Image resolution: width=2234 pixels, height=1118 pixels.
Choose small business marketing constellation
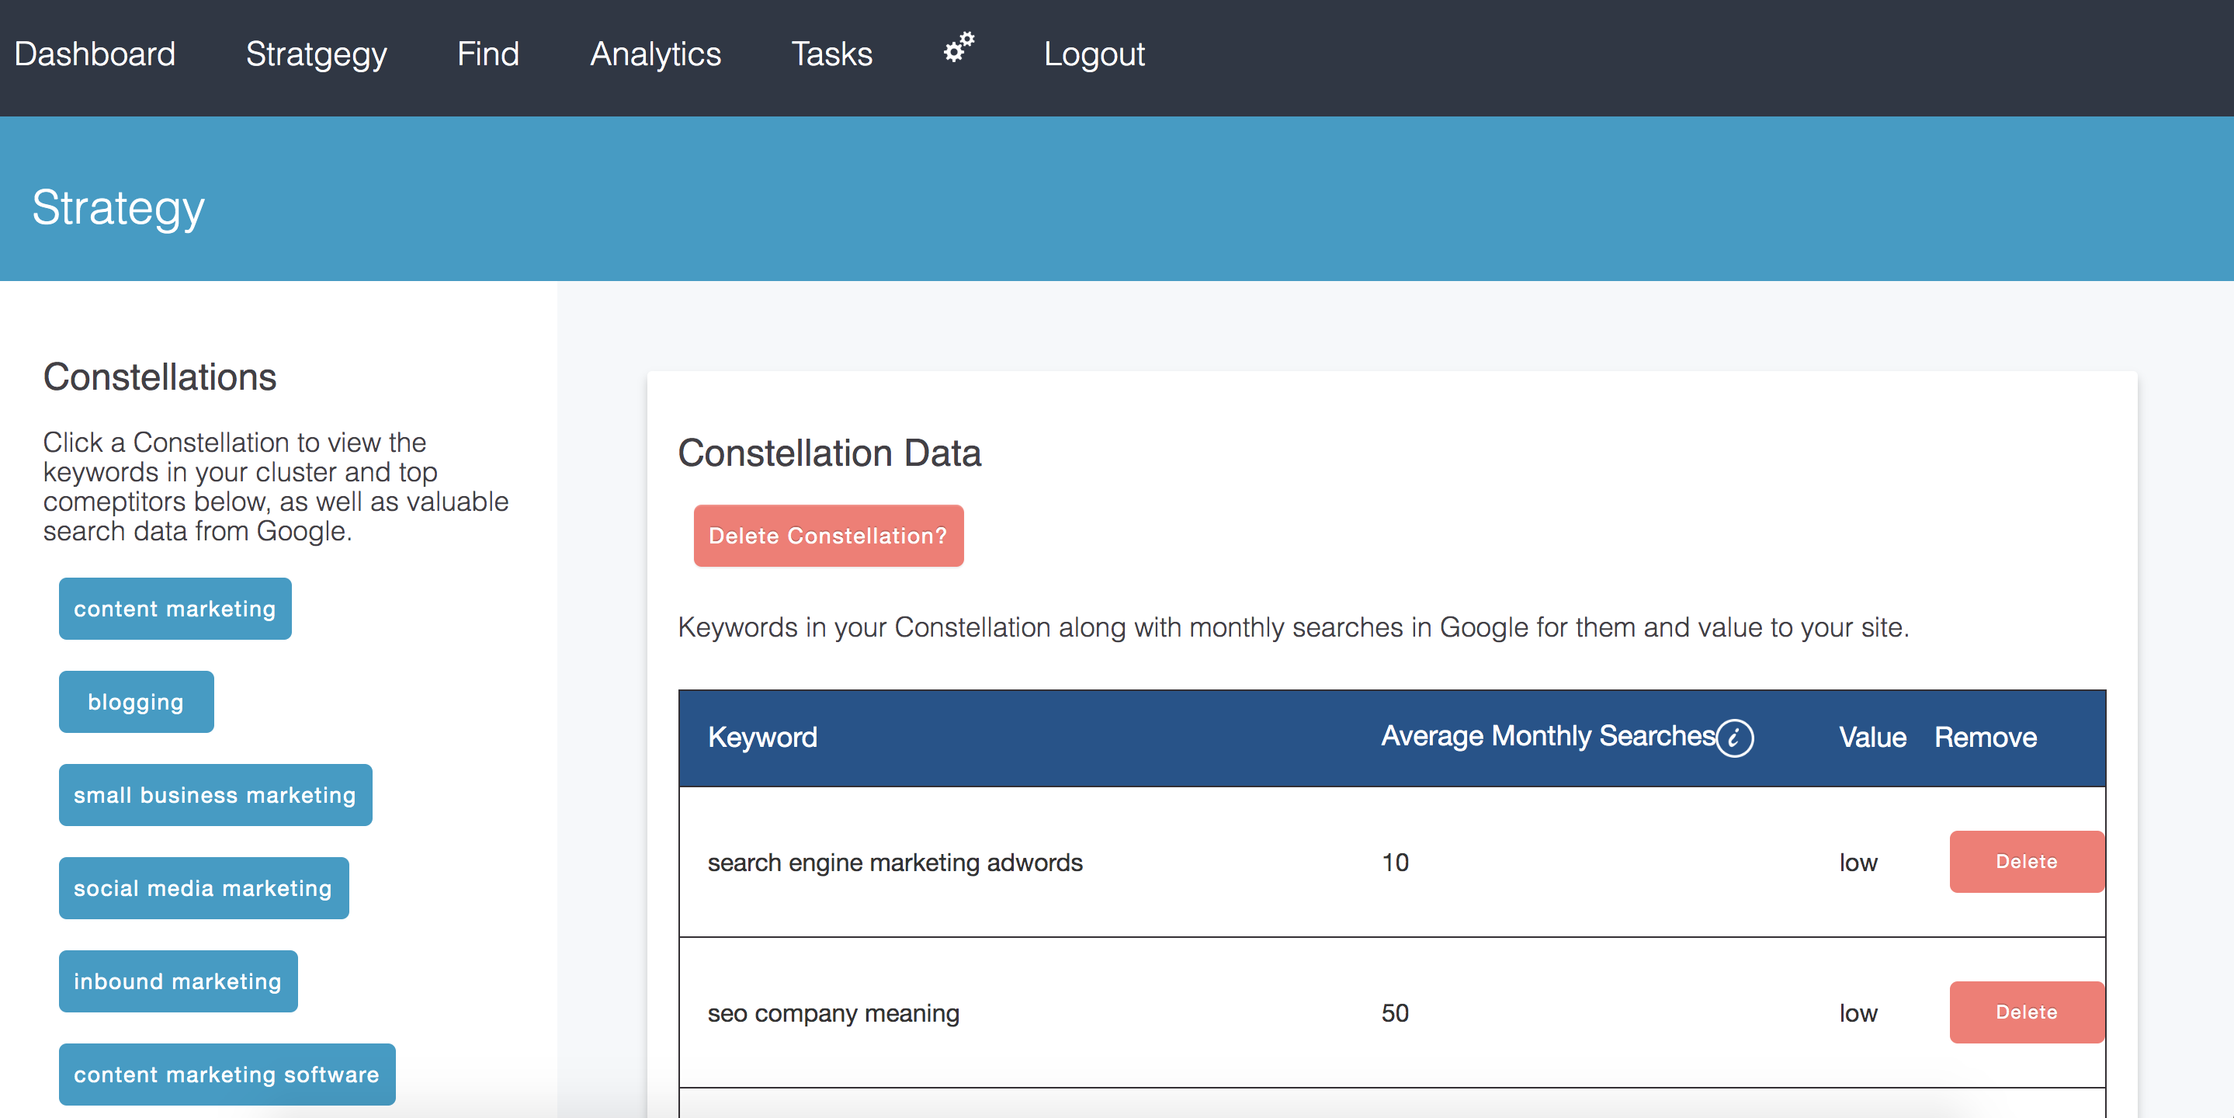point(215,795)
